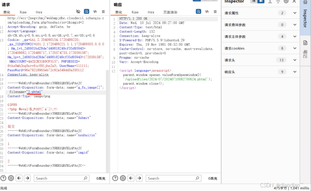Viewport: 311px width, 191px height.
Task: Switch response view to 美化 tab
Action: click(x=119, y=12)
